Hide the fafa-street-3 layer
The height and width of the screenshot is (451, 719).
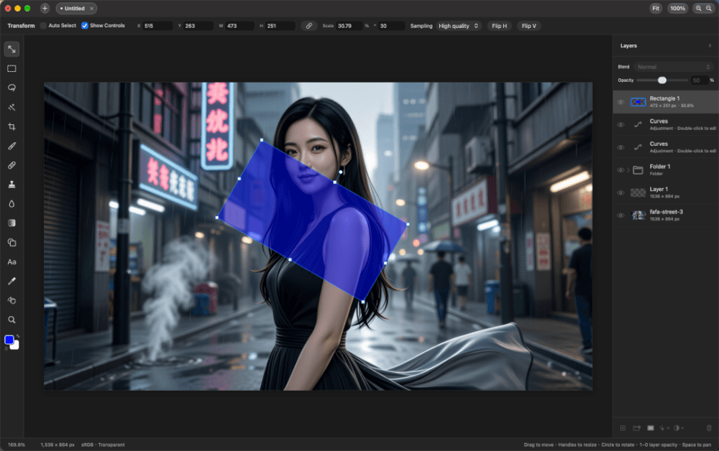[x=621, y=215]
